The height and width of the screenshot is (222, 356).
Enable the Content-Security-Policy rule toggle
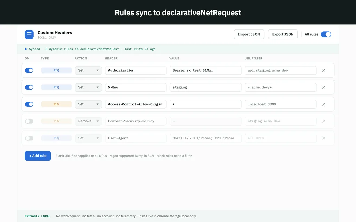coord(29,121)
